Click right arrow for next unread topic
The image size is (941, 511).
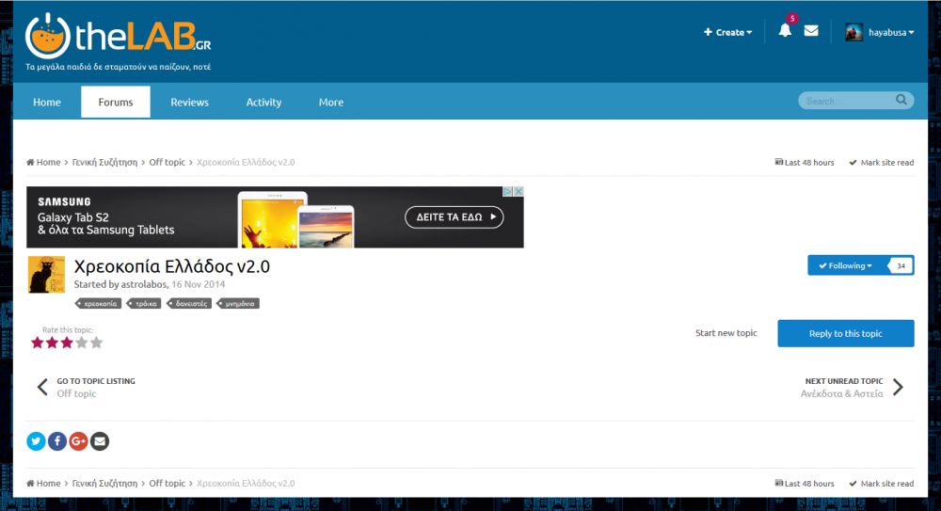point(898,388)
